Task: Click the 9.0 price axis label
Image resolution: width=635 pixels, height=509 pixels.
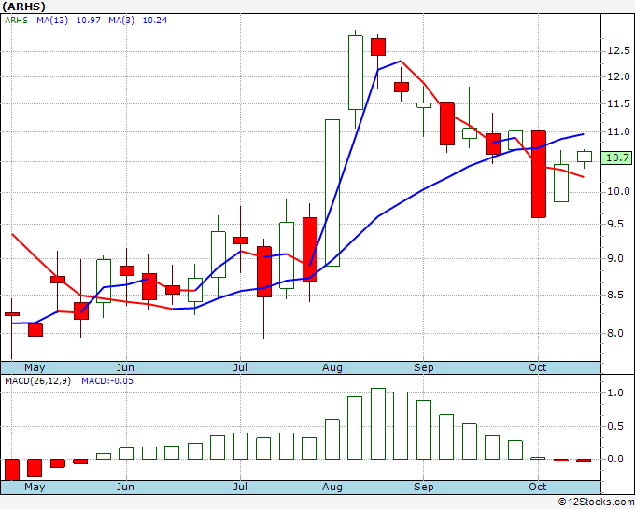Action: click(x=615, y=259)
